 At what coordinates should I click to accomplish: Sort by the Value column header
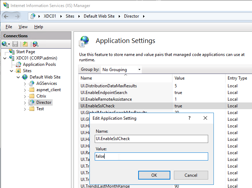click(199, 78)
